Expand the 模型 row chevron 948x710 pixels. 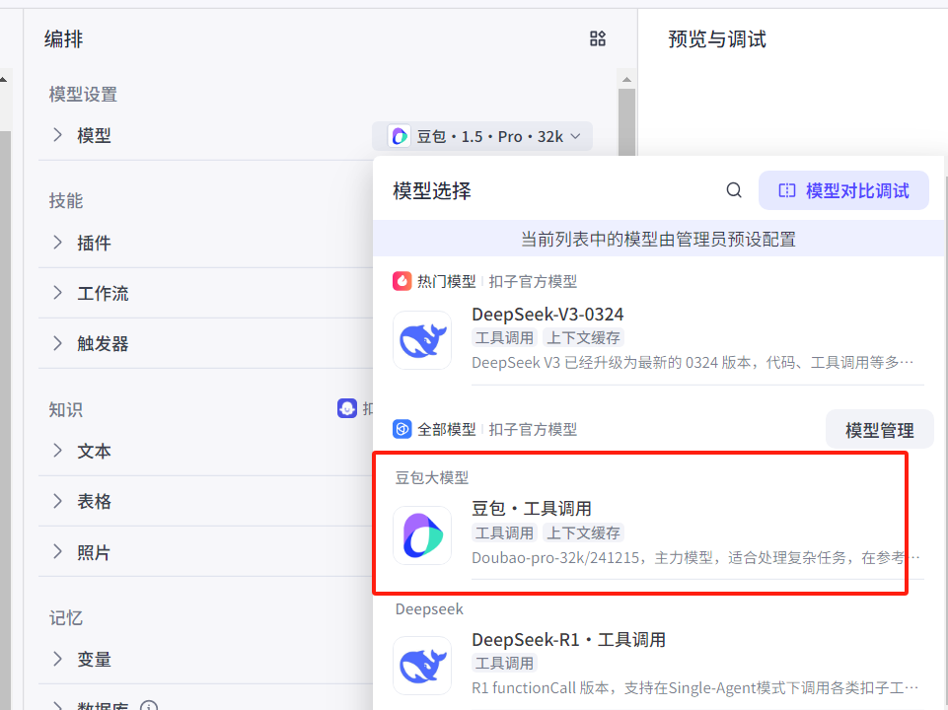coord(57,135)
